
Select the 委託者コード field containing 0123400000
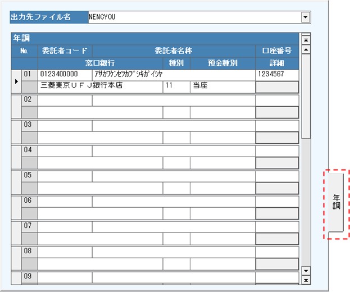tap(65, 74)
